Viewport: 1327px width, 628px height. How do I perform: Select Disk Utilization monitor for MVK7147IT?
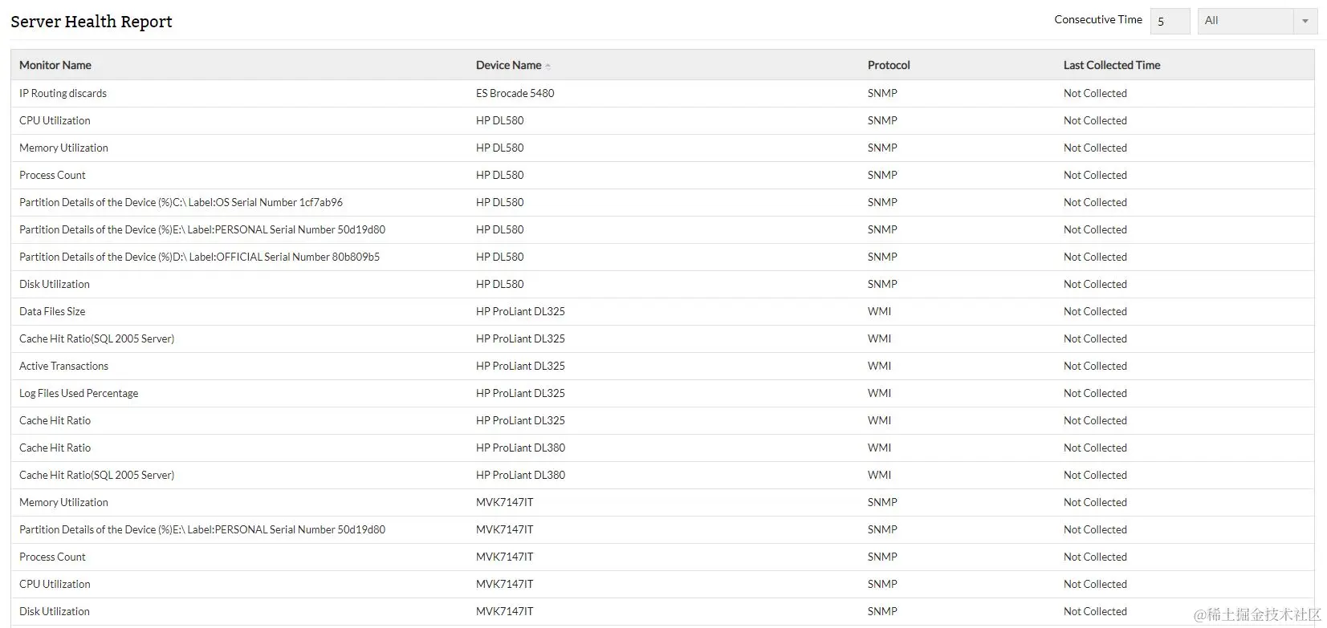click(x=55, y=611)
